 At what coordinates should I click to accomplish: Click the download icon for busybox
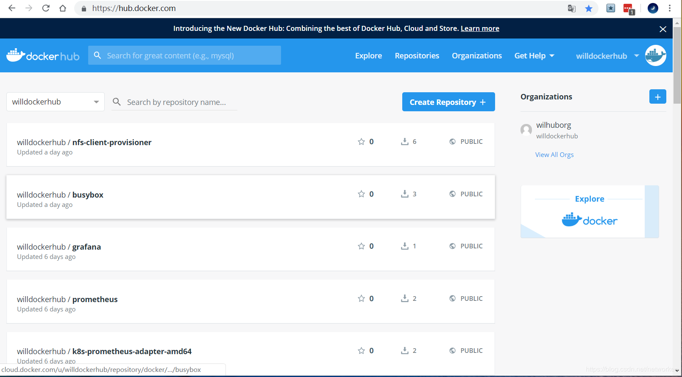(405, 194)
